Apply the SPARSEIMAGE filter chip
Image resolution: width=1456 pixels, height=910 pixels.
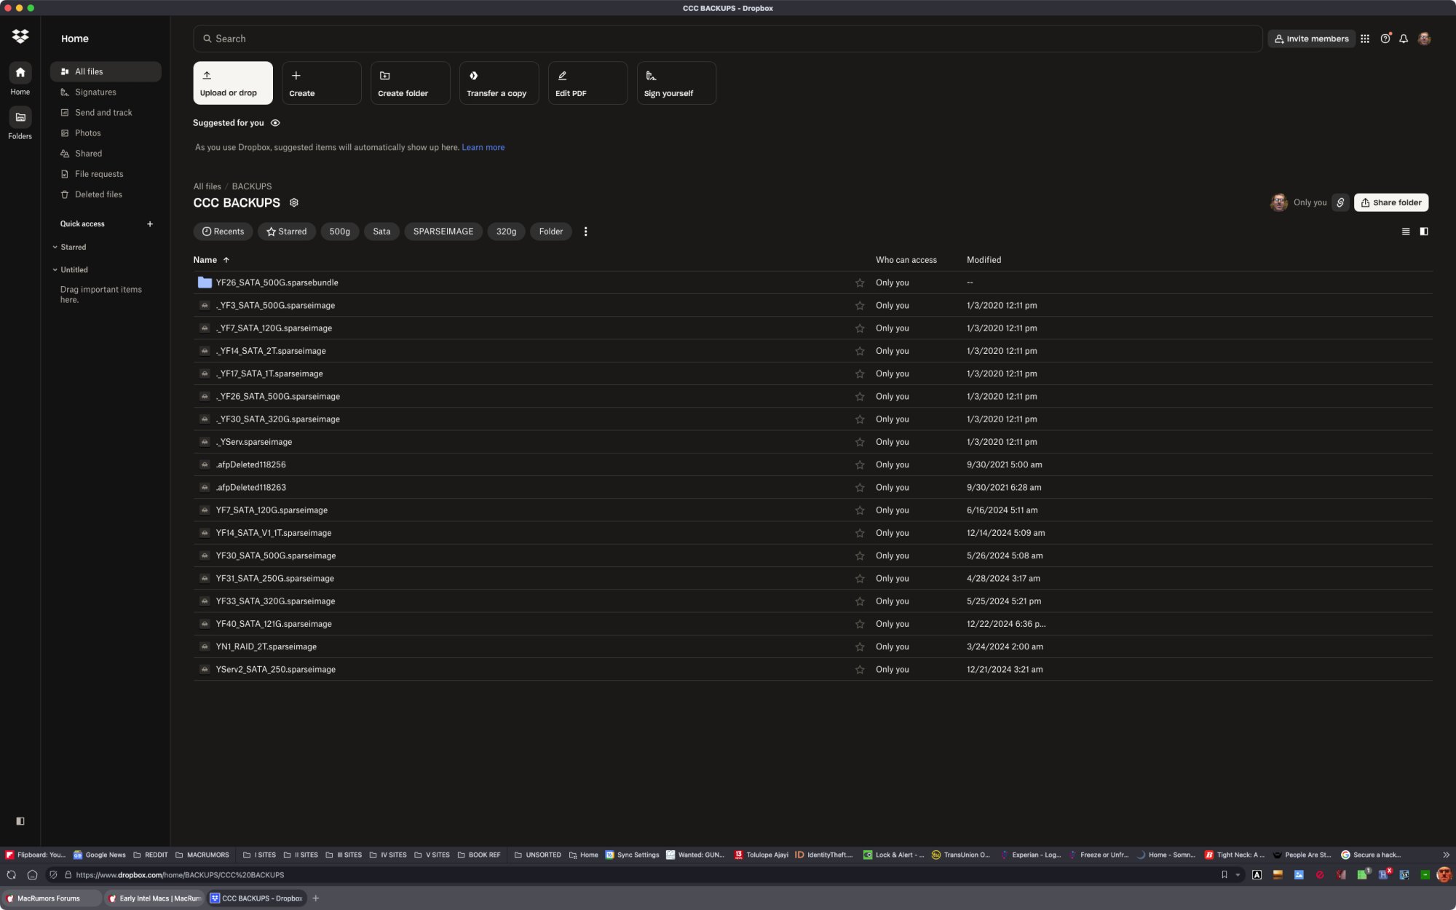click(x=443, y=232)
